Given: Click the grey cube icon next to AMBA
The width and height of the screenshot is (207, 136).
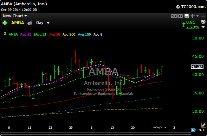Looking at the screenshot, I should [30, 23].
